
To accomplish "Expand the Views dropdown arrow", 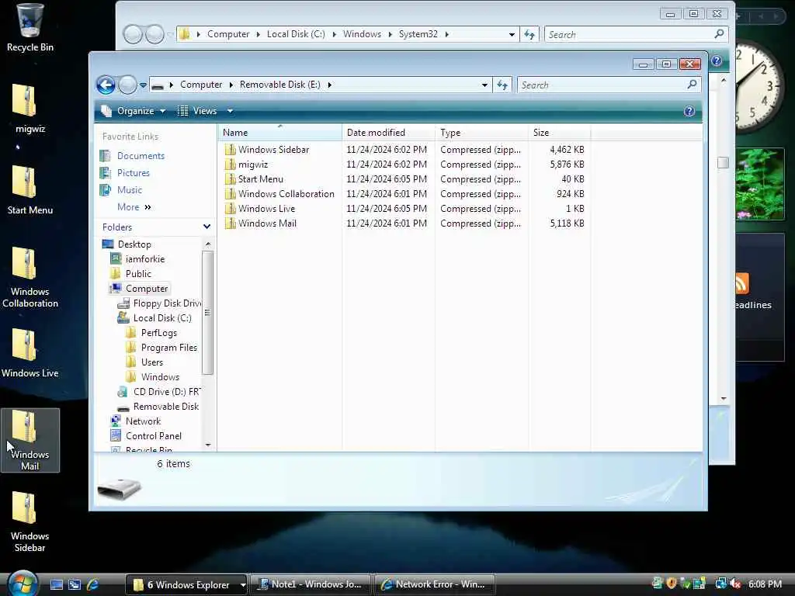I will pos(230,111).
